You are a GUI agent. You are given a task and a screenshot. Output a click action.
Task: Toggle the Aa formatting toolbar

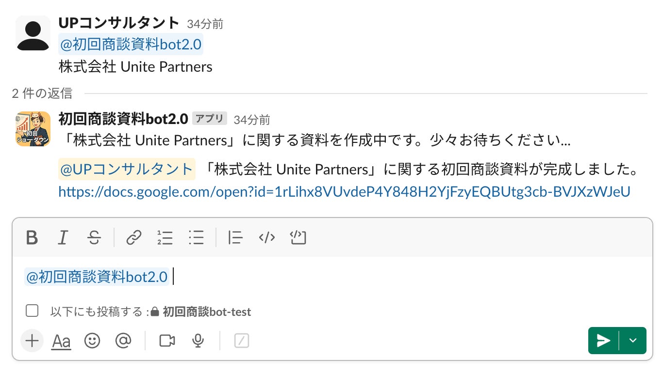61,341
